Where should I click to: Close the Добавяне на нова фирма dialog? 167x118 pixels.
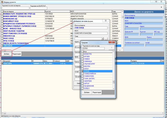(x=106, y=21)
